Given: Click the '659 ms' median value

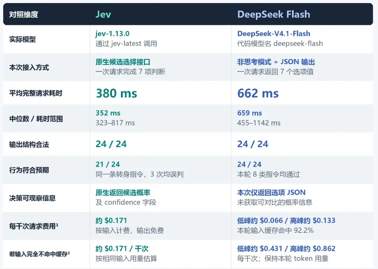Looking at the screenshot, I should pyautogui.click(x=250, y=113).
